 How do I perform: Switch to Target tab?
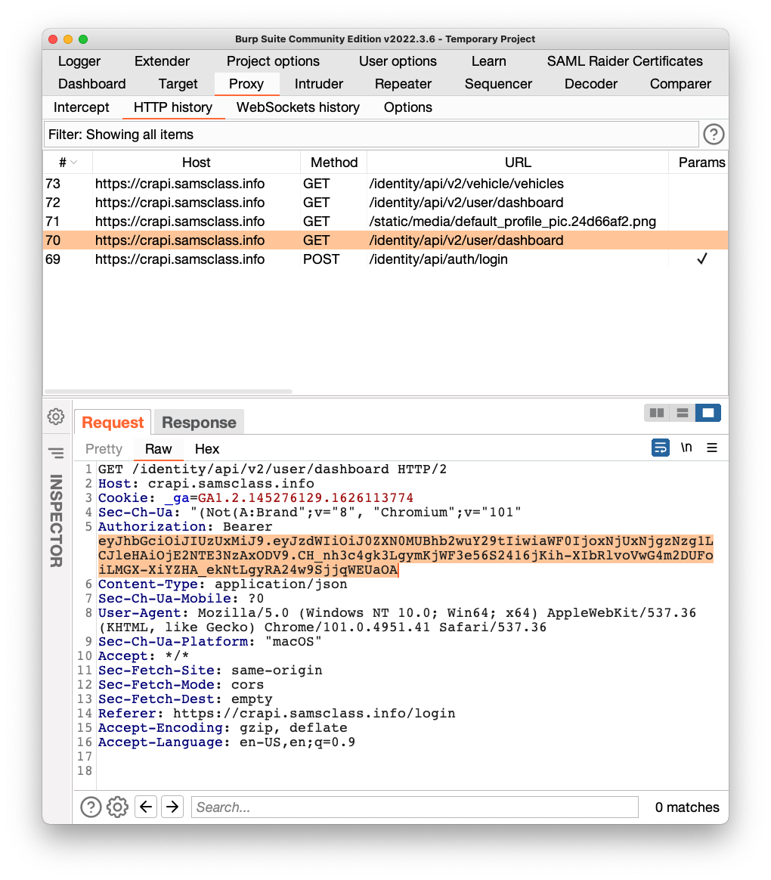[178, 84]
